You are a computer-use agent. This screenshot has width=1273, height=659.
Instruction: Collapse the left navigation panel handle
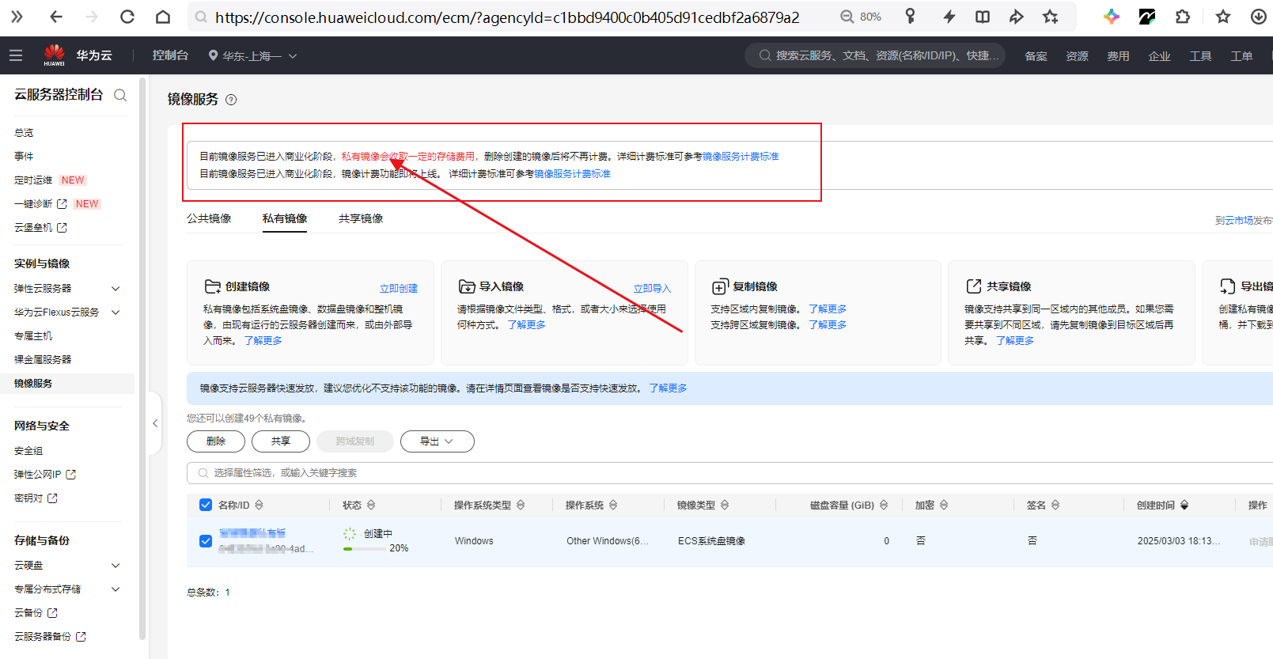(x=155, y=423)
